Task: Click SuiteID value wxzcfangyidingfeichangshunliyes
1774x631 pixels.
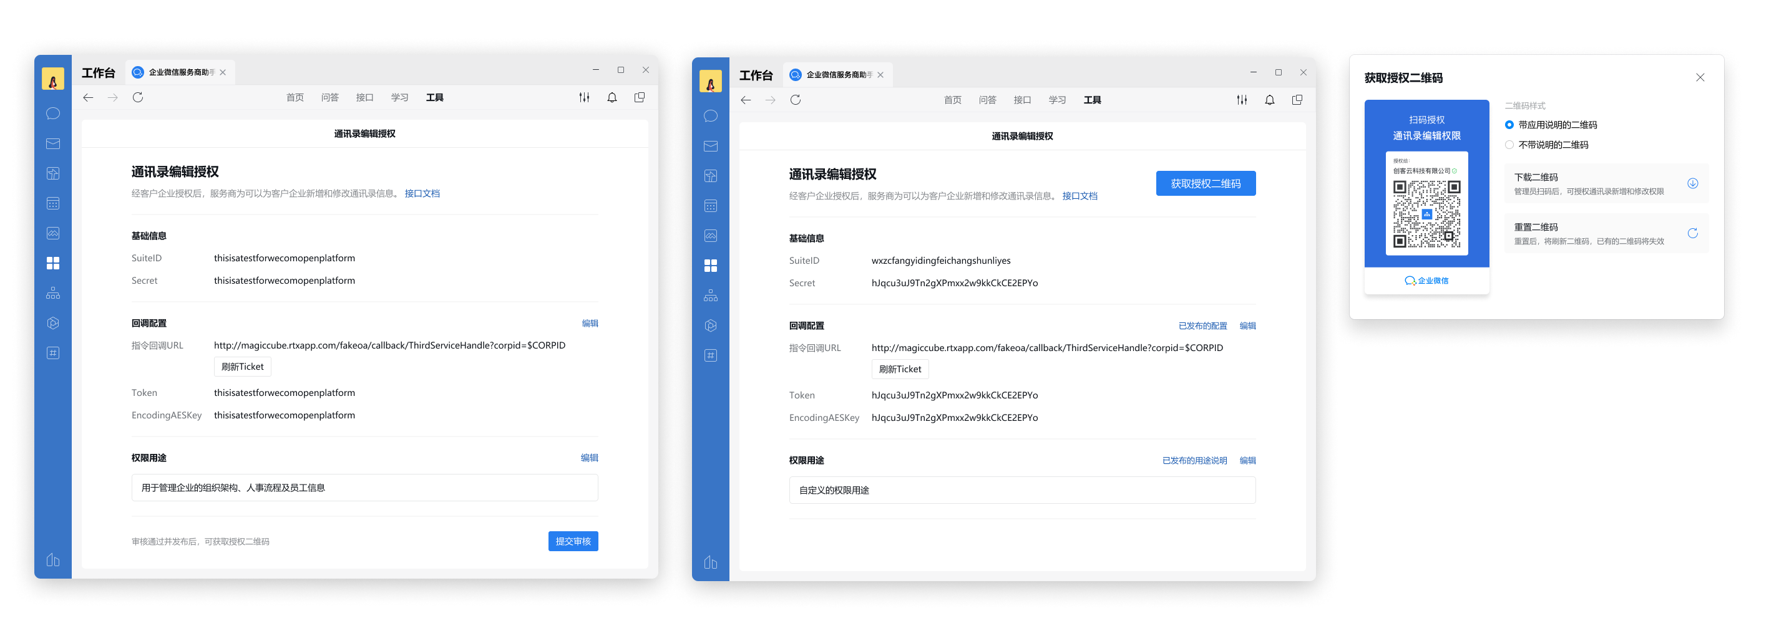Action: (x=941, y=261)
